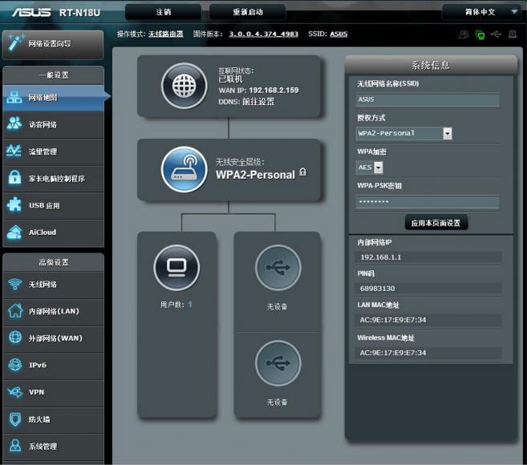Click the 应用本页面设置 apply button
The width and height of the screenshot is (527, 465).
(x=436, y=223)
